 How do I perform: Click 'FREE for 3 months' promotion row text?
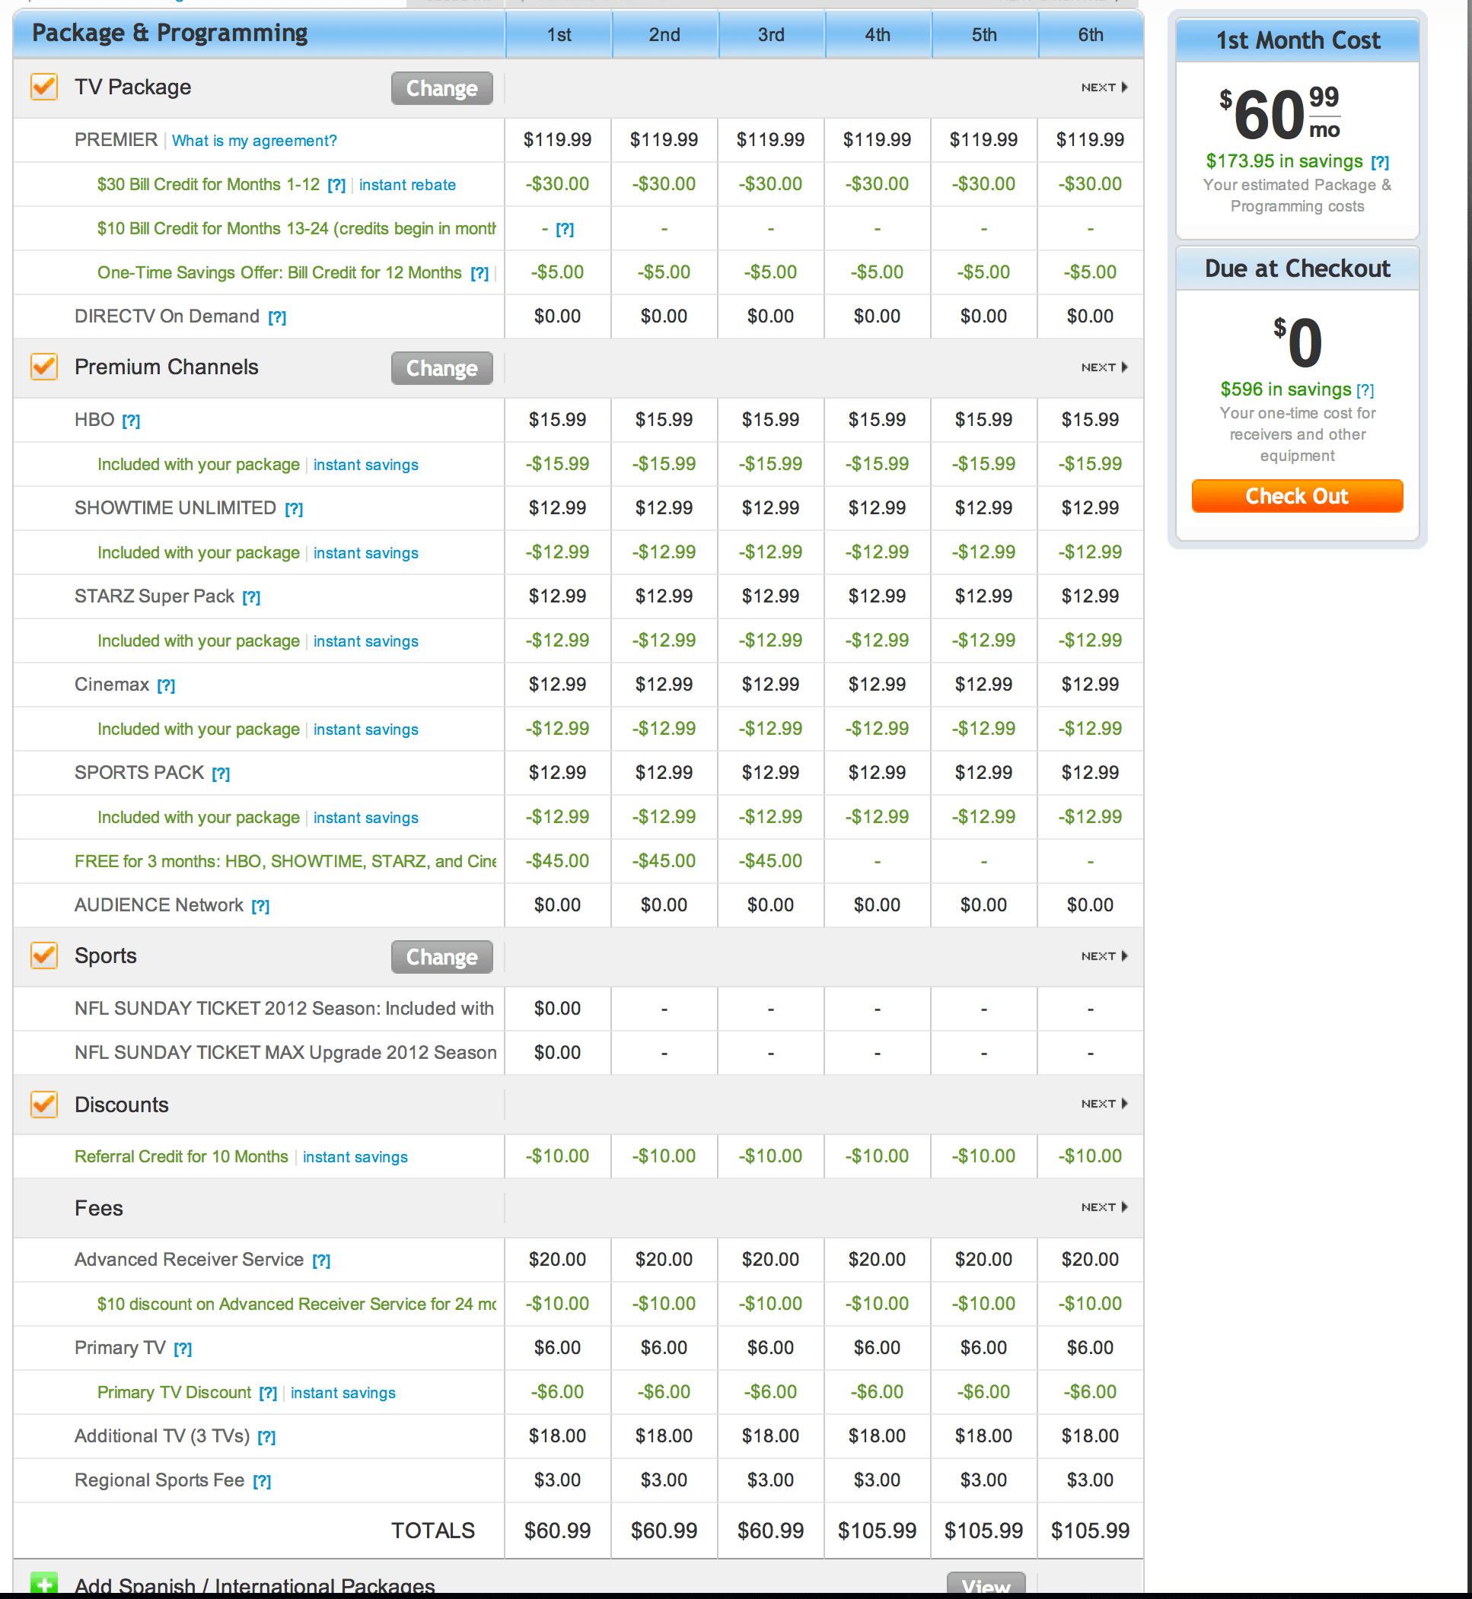tap(285, 861)
